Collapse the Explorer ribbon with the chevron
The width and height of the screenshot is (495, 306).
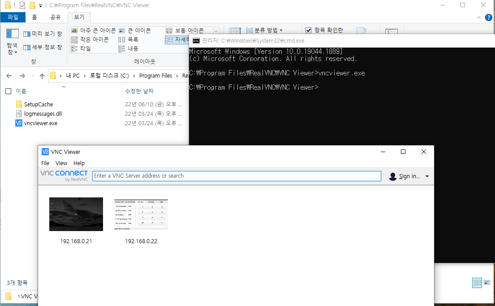tap(478, 17)
